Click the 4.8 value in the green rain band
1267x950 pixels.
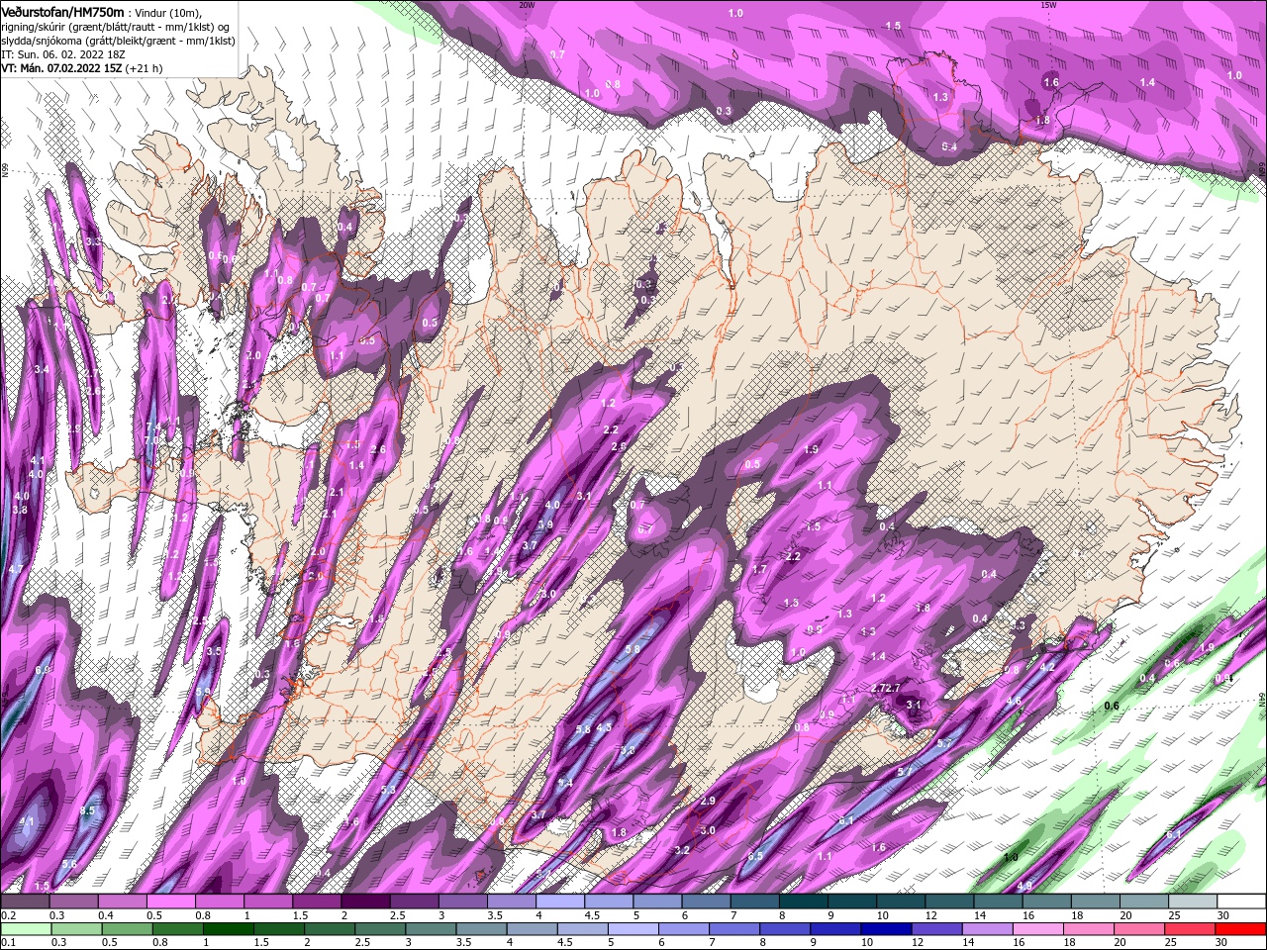(x=1024, y=886)
